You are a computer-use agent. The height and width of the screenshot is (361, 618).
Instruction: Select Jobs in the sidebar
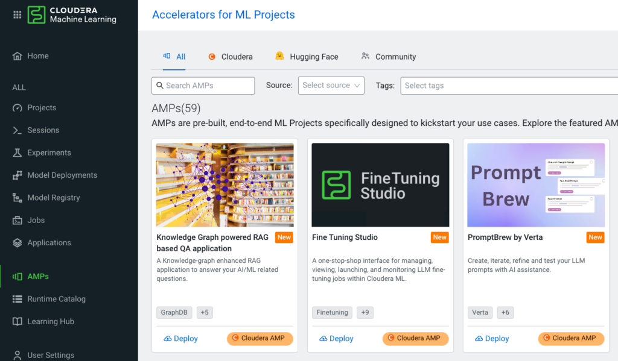tap(36, 220)
